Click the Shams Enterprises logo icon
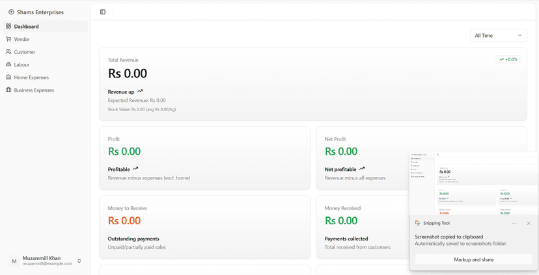This screenshot has height=275, width=539. pyautogui.click(x=11, y=12)
